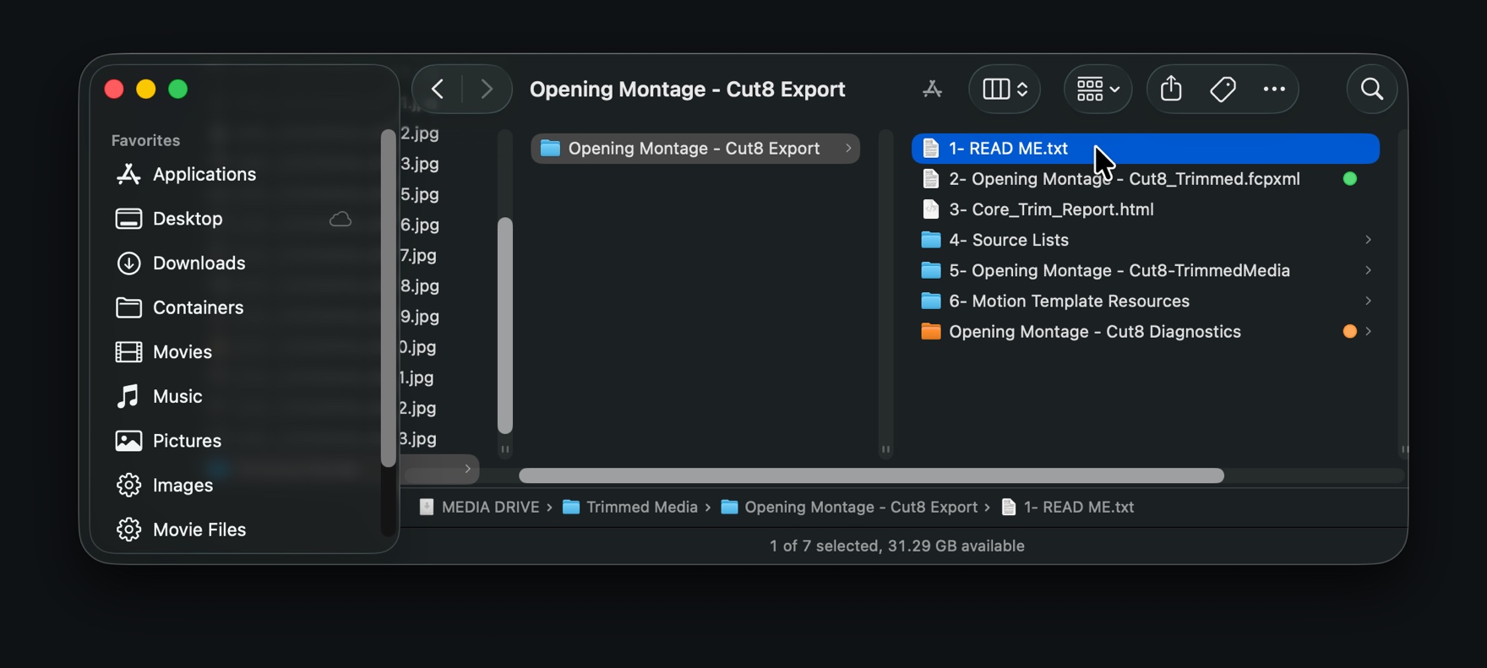Open the group-by grid dropdown

pos(1098,89)
